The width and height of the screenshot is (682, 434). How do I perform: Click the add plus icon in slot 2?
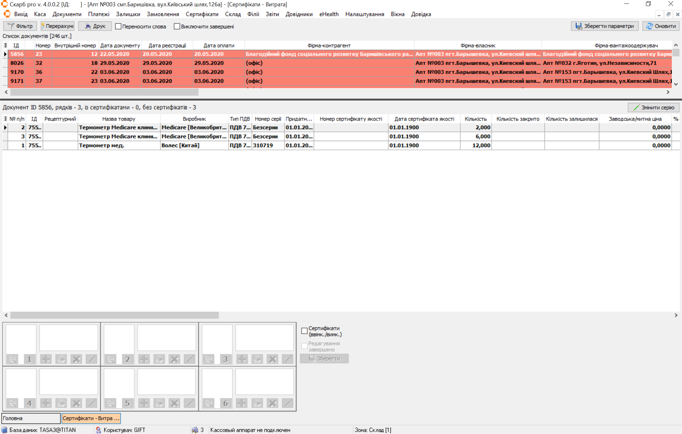[144, 359]
